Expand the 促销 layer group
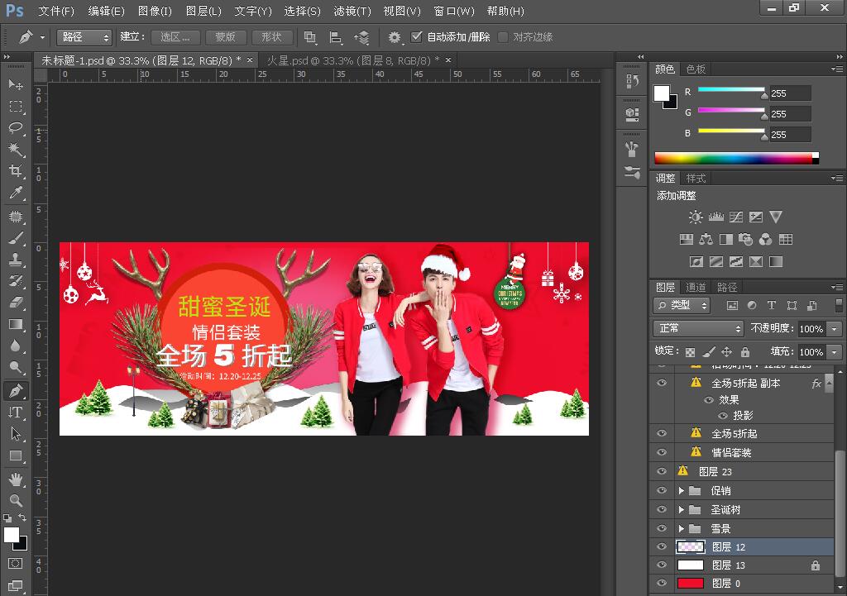The width and height of the screenshot is (847, 596). pos(682,491)
